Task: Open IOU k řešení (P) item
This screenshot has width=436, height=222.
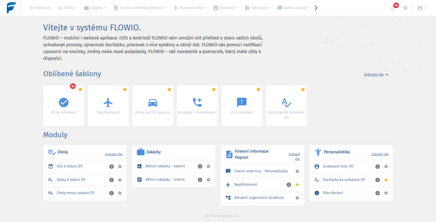Action: (x=85, y=167)
